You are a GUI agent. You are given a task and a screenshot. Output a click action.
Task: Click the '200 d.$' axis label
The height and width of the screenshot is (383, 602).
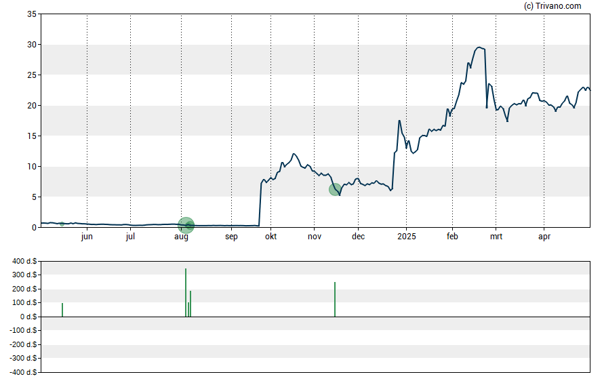point(24,289)
